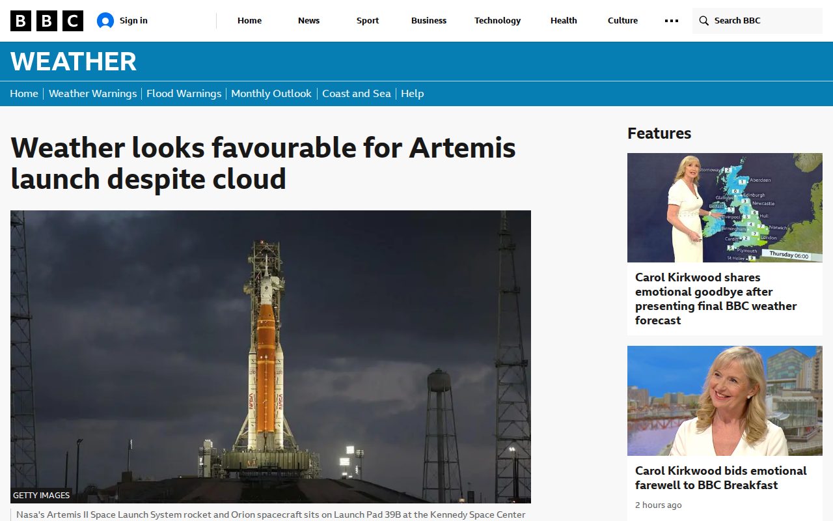This screenshot has width=833, height=521.
Task: Click the WEATHER banner title
Action: [74, 62]
